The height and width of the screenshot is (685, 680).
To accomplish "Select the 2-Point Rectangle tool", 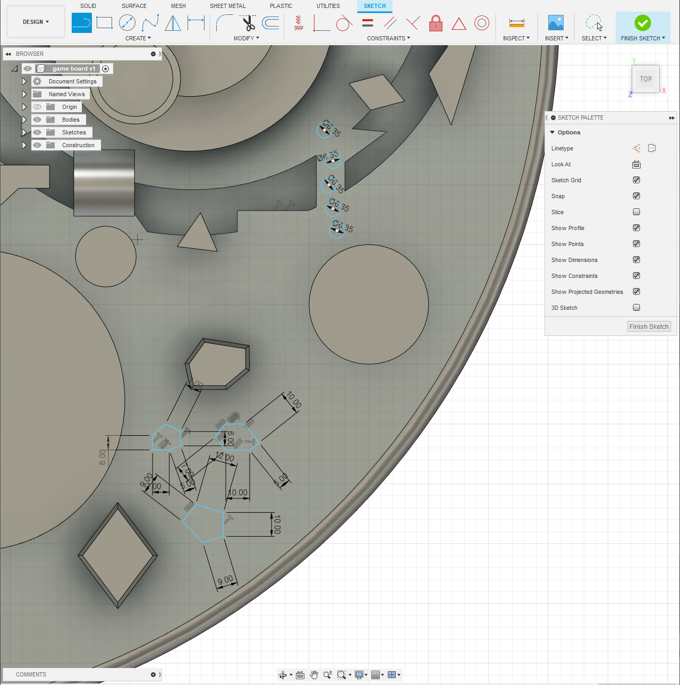I will pos(104,23).
